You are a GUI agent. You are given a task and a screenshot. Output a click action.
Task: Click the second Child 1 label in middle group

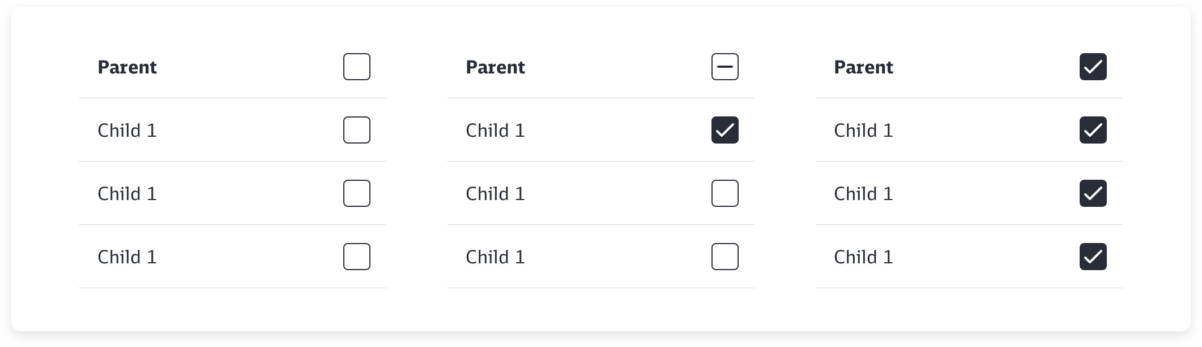(496, 194)
